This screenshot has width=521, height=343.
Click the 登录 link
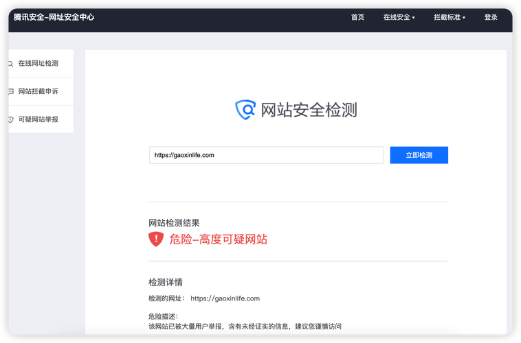tap(491, 17)
